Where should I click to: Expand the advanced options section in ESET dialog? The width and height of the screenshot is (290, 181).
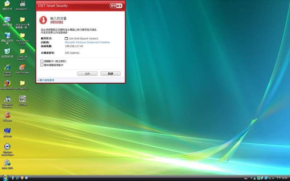coord(46,80)
